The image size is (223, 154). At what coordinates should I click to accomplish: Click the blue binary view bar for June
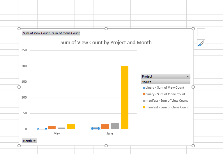pos(95,128)
